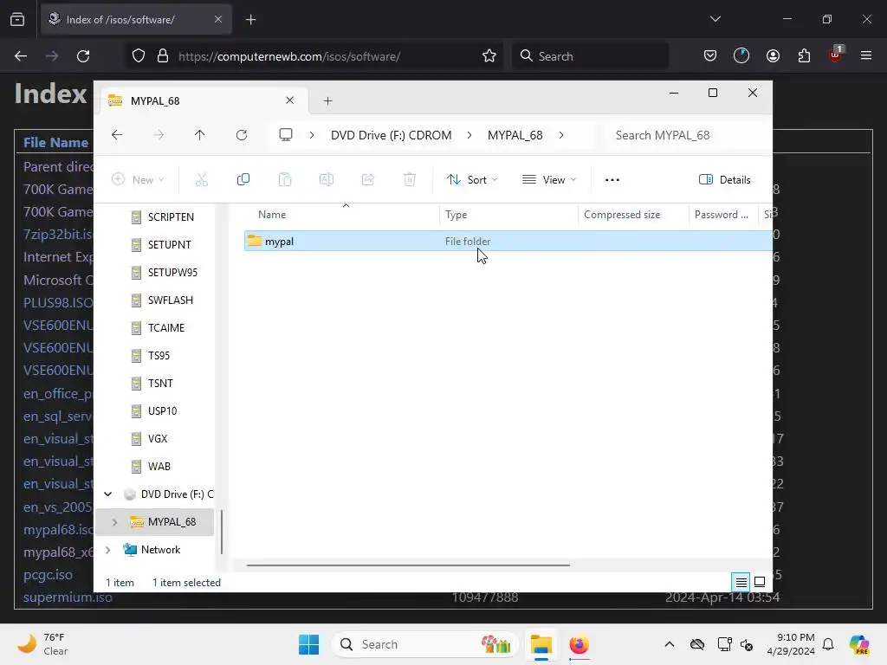
Task: Open Firefox application hamburger menu
Action: (x=866, y=56)
